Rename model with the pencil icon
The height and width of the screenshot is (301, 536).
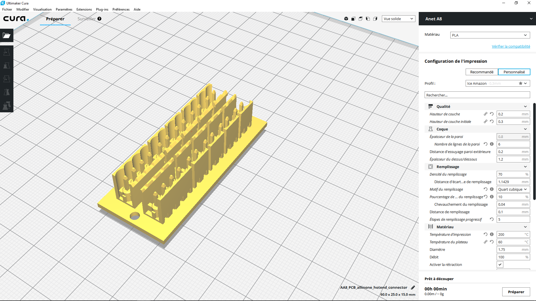pyautogui.click(x=413, y=287)
